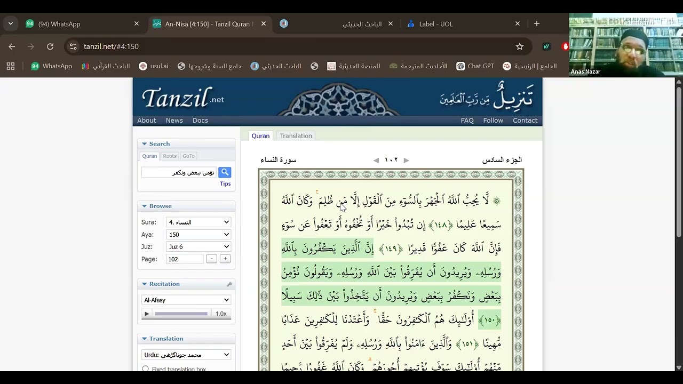The image size is (683, 384).
Task: Open المنصة الحديثية bookmark
Action: tap(354, 66)
